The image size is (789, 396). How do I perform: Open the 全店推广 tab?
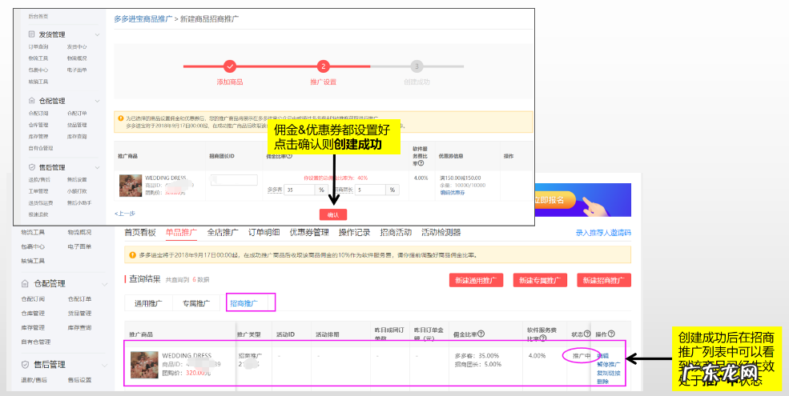223,233
